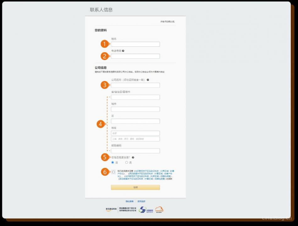Click the help icon beside 公司名称
The image size is (298, 226).
point(148,80)
